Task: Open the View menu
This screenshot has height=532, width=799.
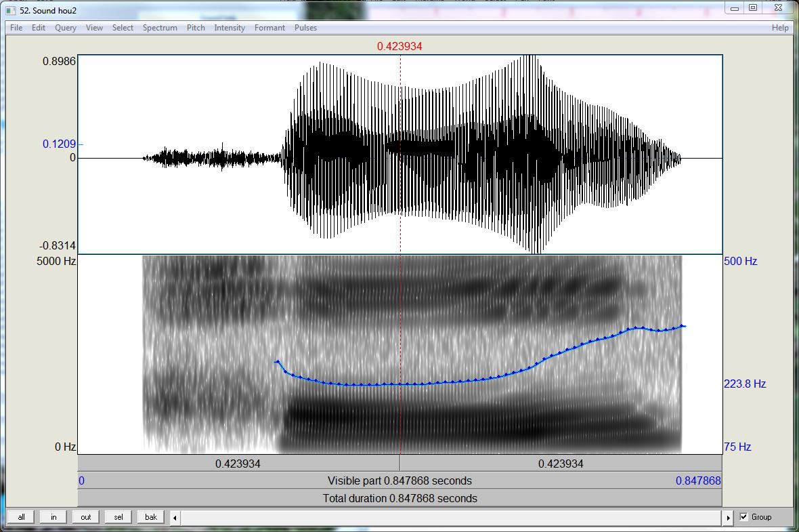Action: click(94, 28)
